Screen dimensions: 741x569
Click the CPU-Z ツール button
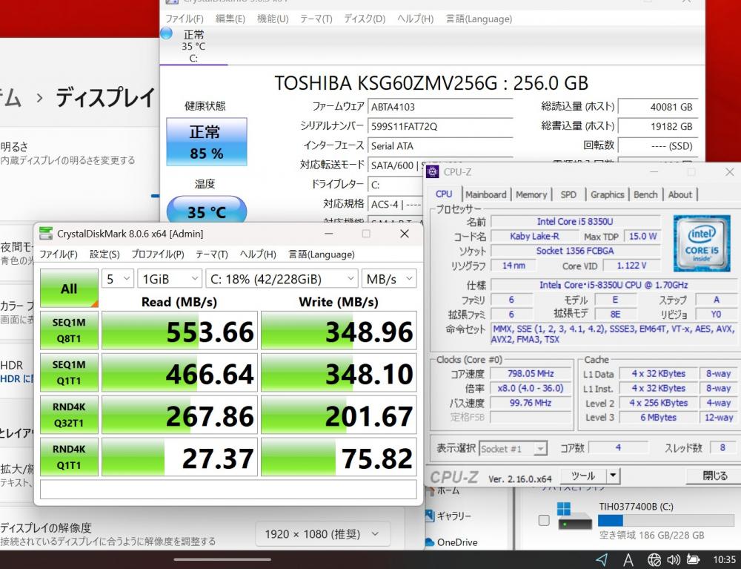(583, 476)
